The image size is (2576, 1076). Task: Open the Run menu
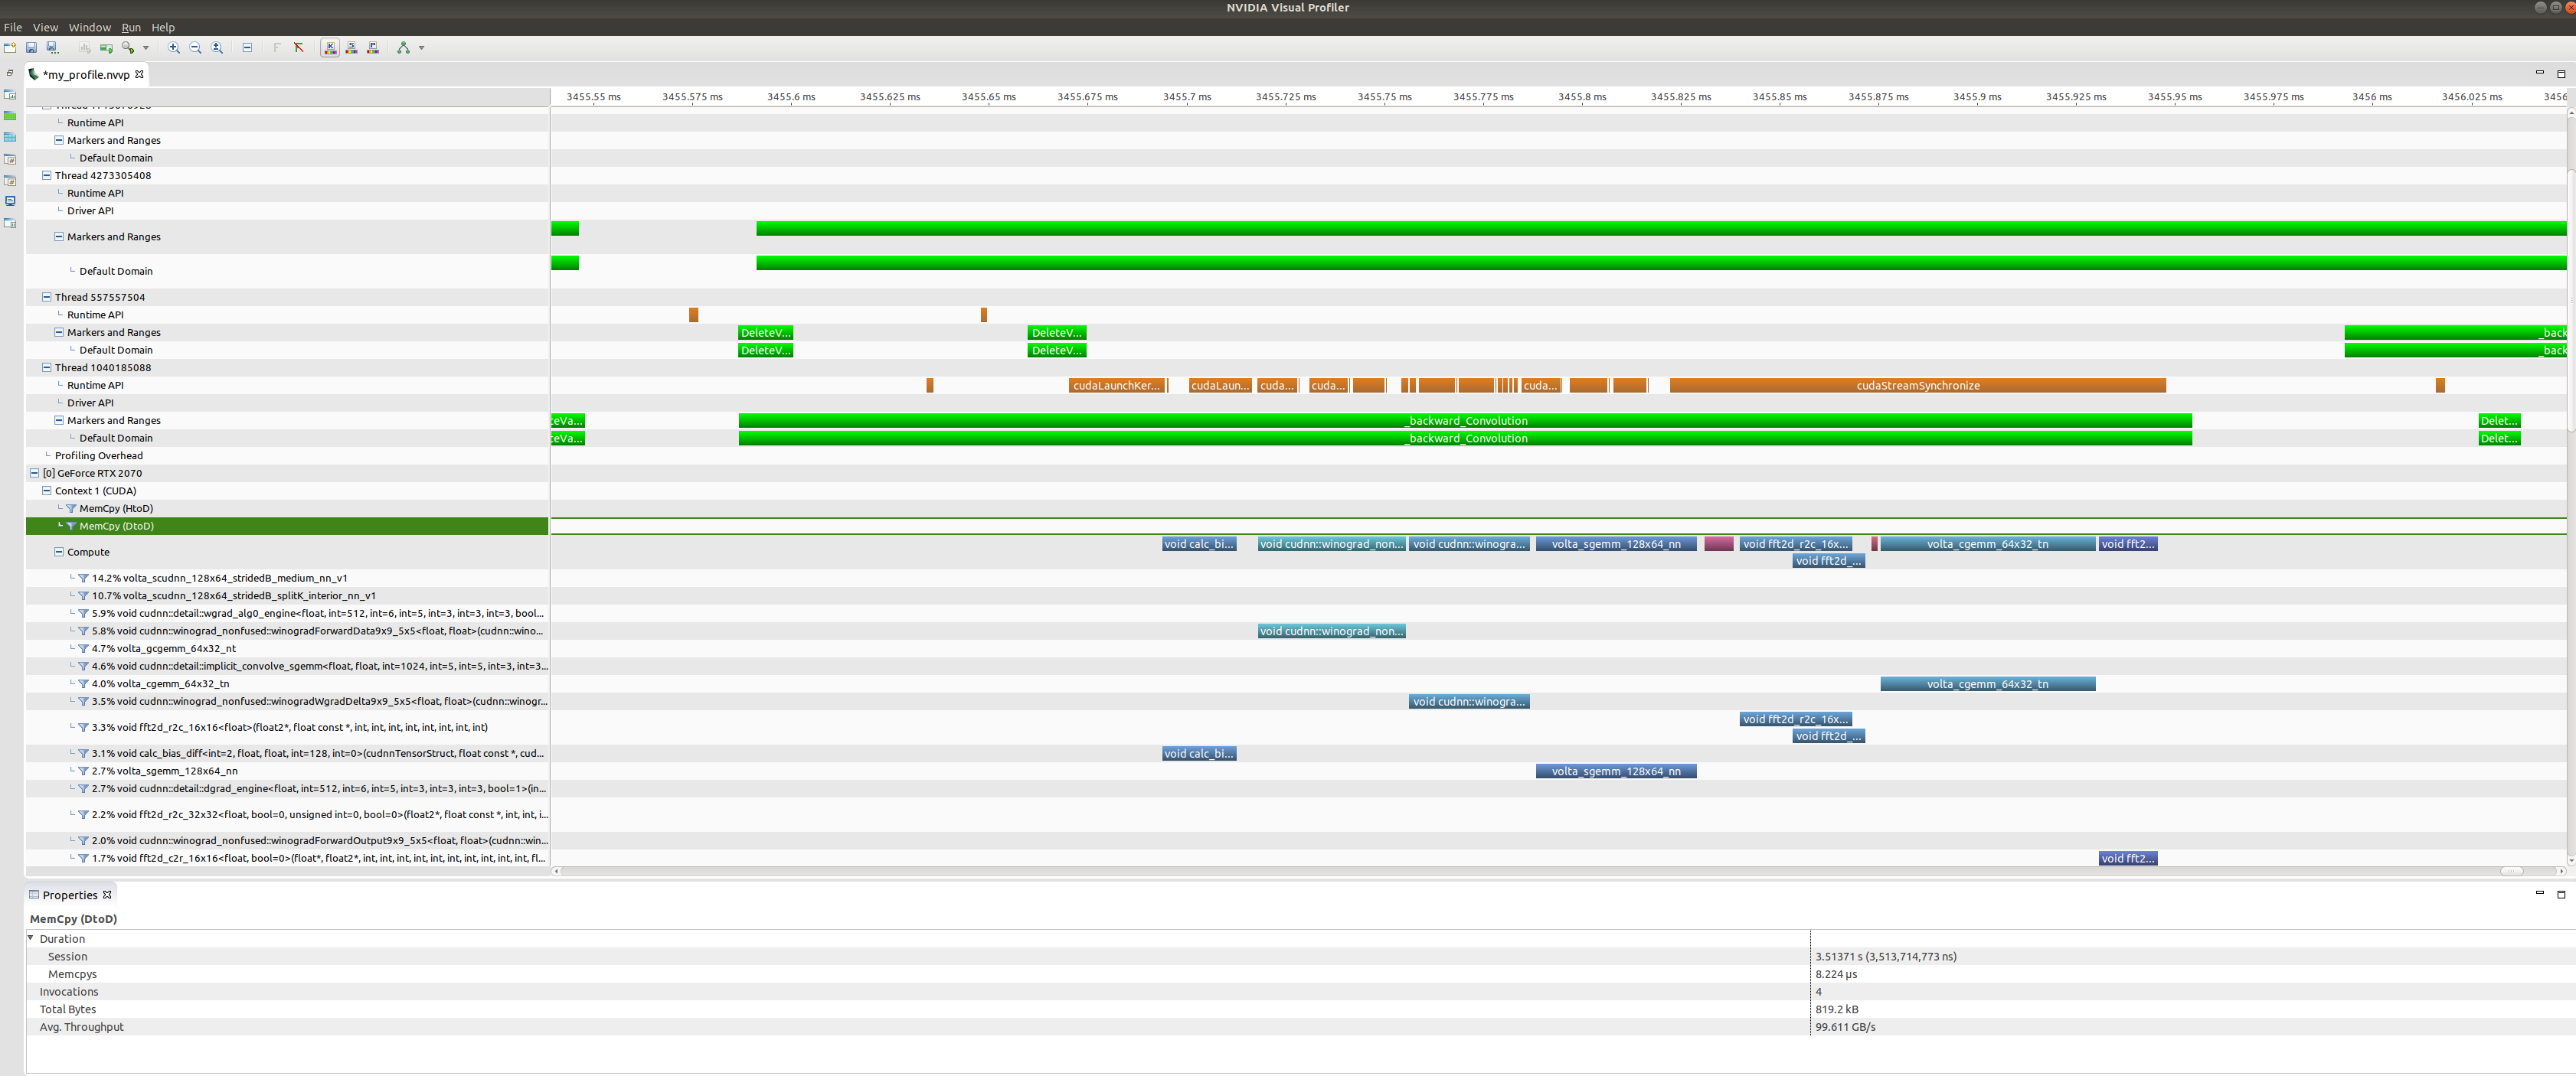pos(131,27)
